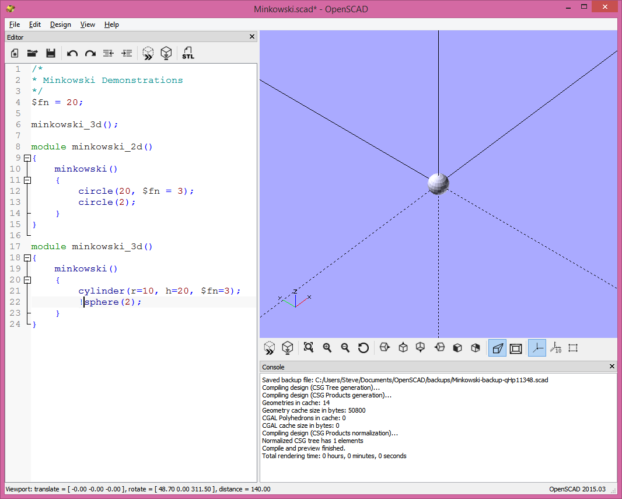Save the Minkowski.scad file

[x=51, y=53]
